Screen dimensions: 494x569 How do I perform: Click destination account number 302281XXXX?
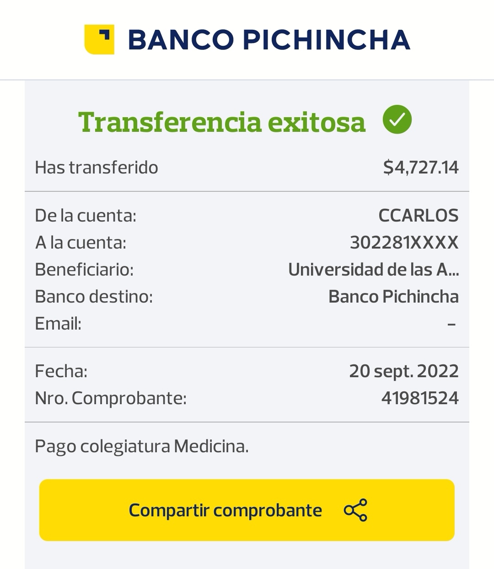click(404, 242)
